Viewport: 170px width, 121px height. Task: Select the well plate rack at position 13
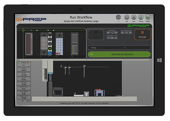pyautogui.click(x=74, y=44)
